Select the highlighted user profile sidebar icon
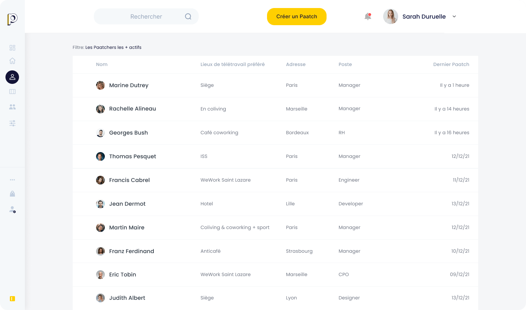The width and height of the screenshot is (526, 310). click(12, 77)
